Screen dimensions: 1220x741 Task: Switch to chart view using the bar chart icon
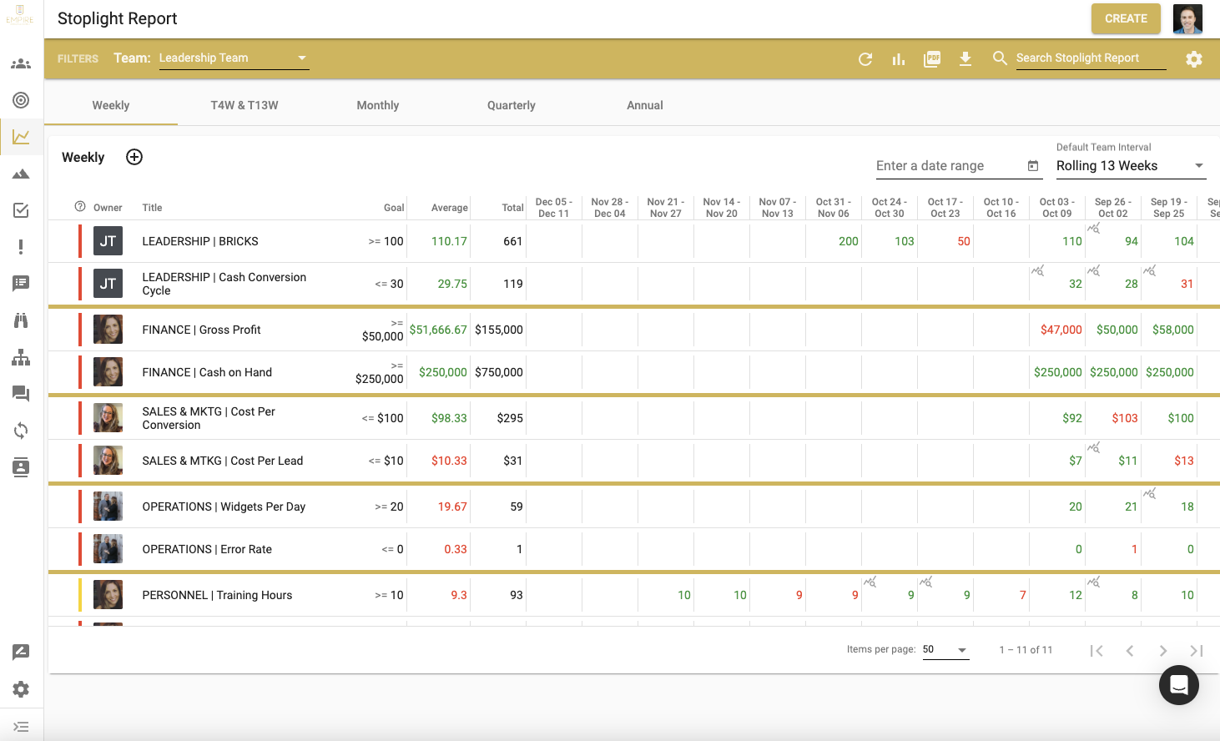click(899, 58)
